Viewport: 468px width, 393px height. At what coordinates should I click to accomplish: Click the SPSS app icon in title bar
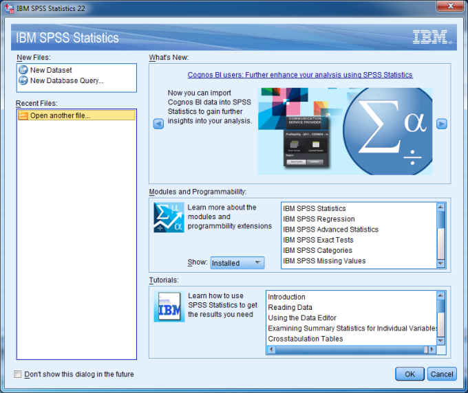point(9,8)
